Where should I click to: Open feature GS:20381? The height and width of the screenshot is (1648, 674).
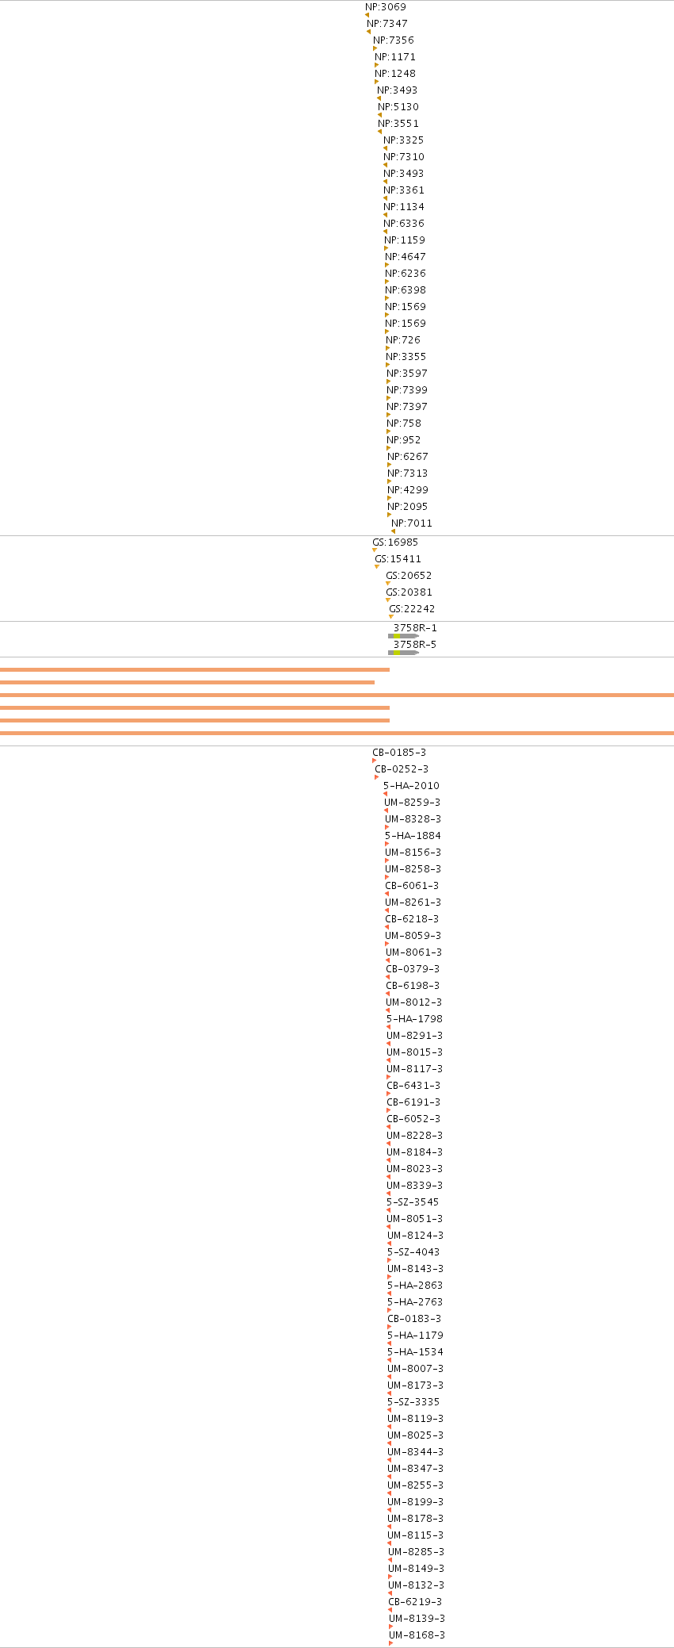pos(409,592)
